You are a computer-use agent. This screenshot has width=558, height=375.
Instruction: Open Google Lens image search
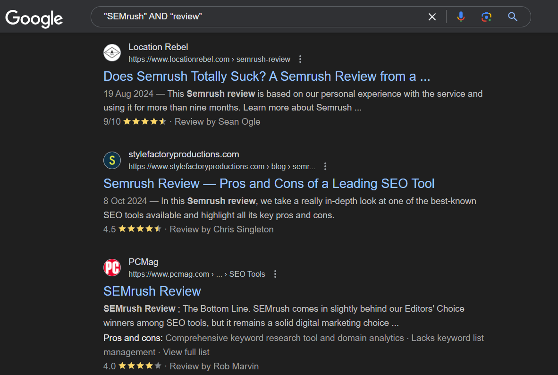[486, 17]
